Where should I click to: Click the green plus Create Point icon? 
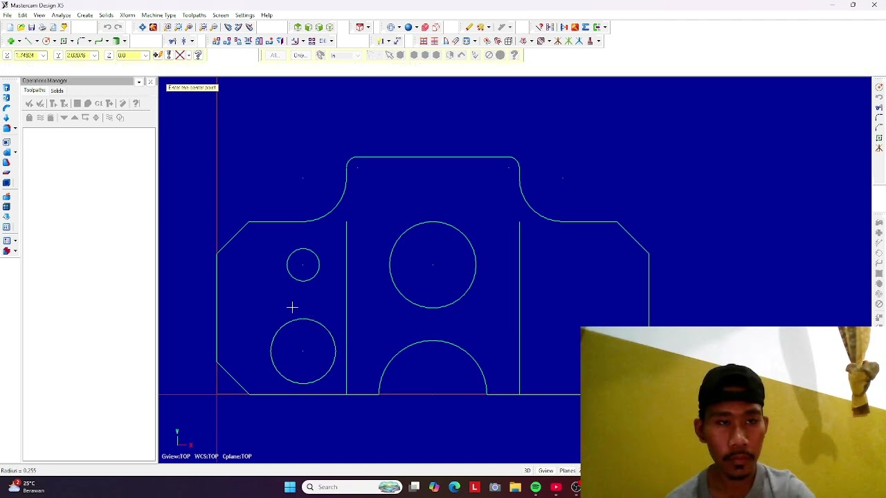click(x=11, y=41)
